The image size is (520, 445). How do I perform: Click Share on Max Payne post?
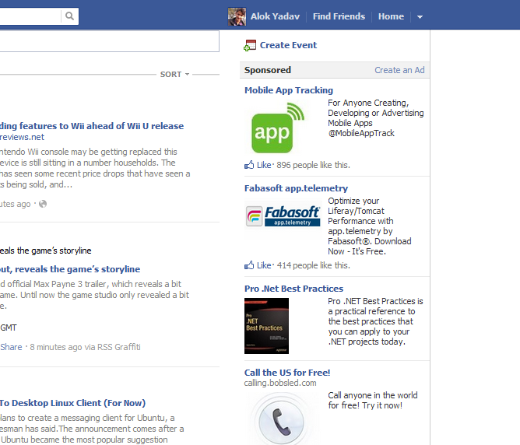point(11,347)
